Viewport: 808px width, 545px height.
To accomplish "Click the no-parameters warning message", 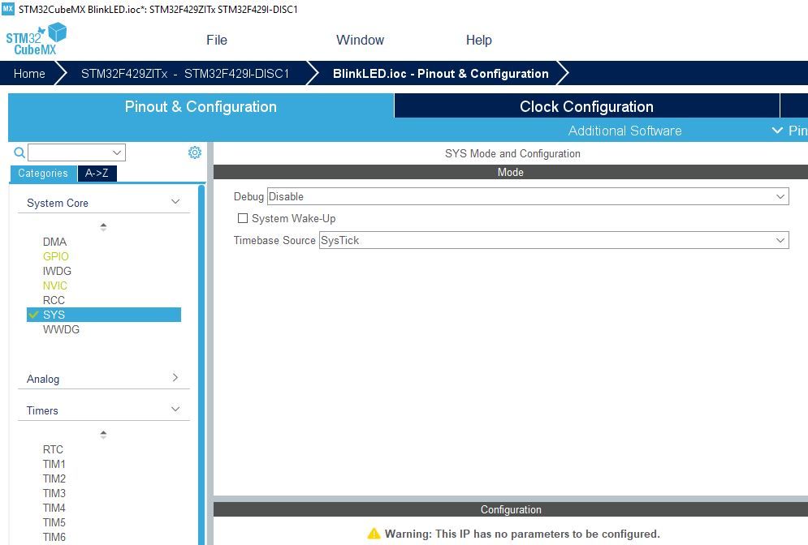I will [x=522, y=534].
